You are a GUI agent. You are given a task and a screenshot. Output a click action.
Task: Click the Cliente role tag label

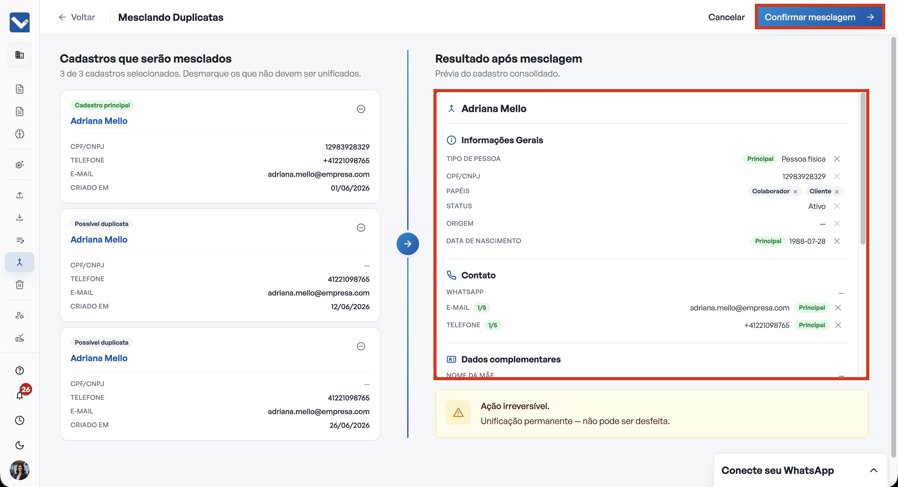(x=820, y=191)
